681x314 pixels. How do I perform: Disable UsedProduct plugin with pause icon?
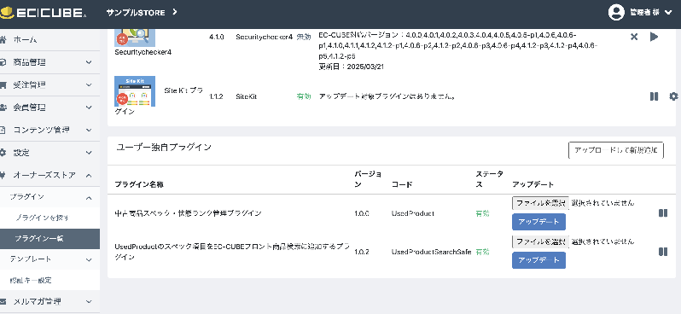[663, 212]
